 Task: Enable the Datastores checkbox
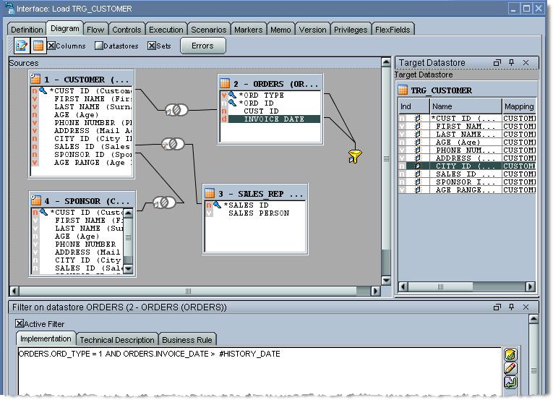(x=99, y=46)
